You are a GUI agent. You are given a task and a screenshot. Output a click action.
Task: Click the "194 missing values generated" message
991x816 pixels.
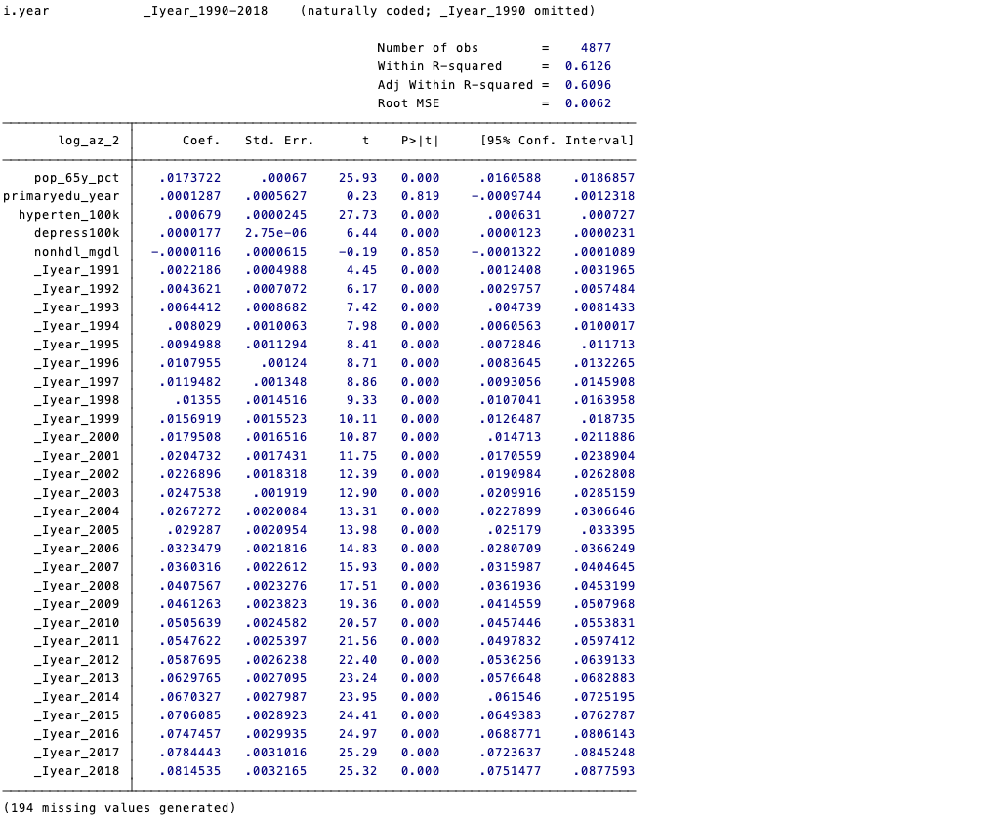119,807
